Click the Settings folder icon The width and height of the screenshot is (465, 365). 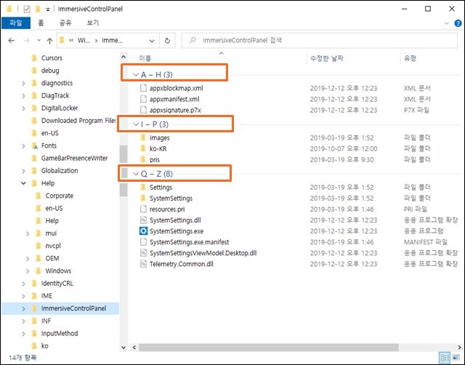click(143, 187)
